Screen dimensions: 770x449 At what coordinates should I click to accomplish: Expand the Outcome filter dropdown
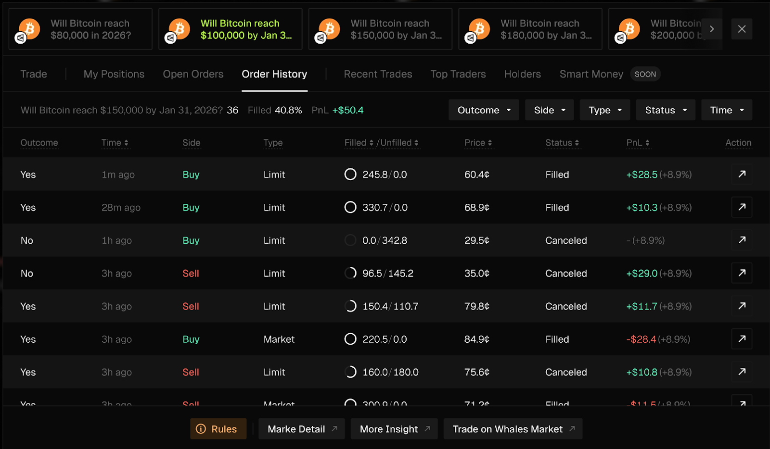point(484,110)
